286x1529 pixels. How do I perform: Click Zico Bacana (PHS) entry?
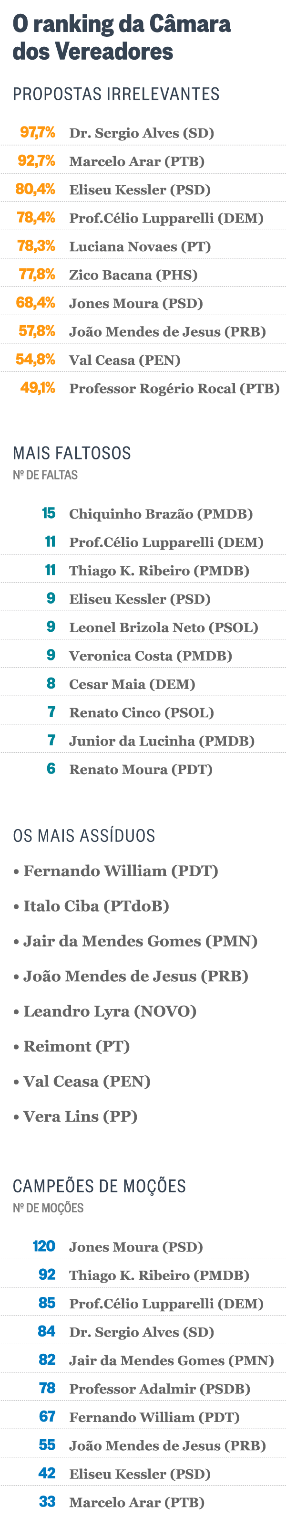pyautogui.click(x=133, y=275)
